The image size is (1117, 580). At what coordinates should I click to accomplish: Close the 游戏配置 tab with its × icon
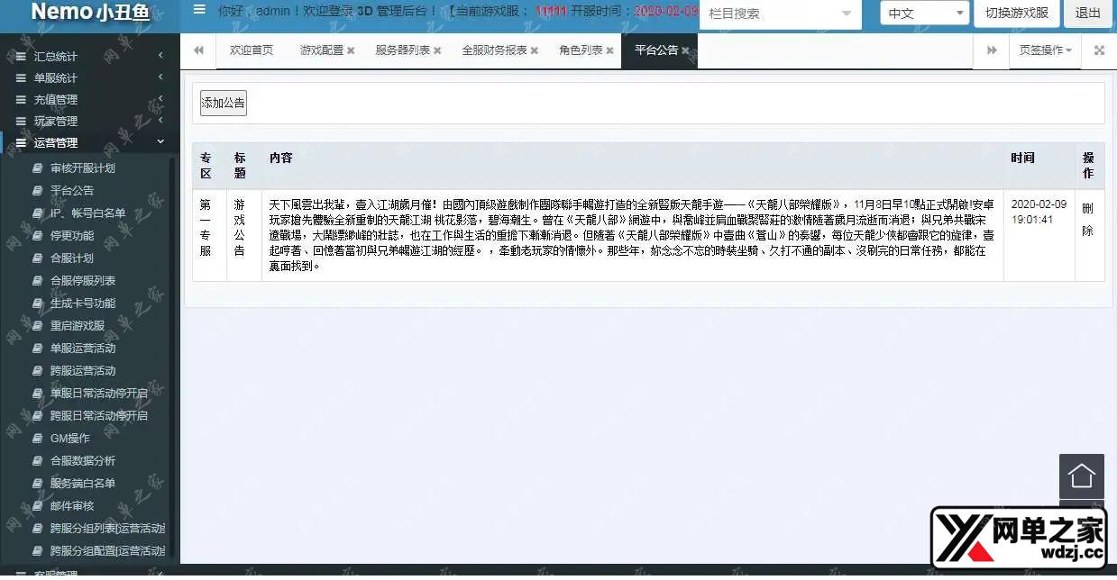351,51
